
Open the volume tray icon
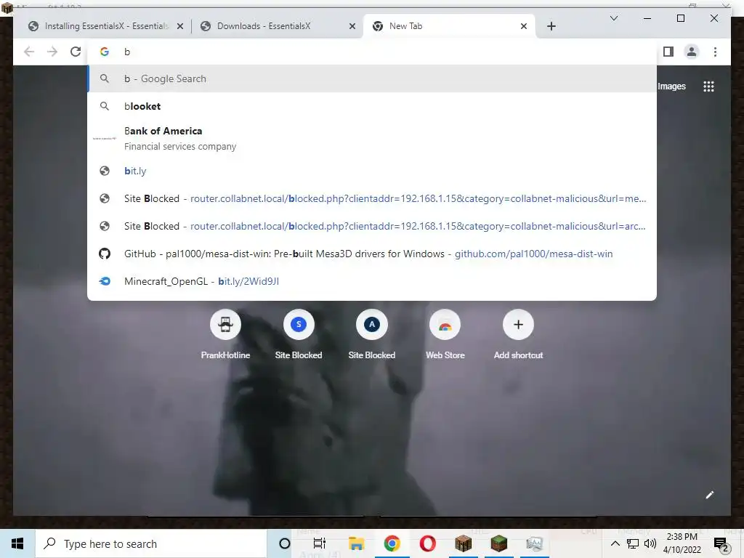point(650,543)
